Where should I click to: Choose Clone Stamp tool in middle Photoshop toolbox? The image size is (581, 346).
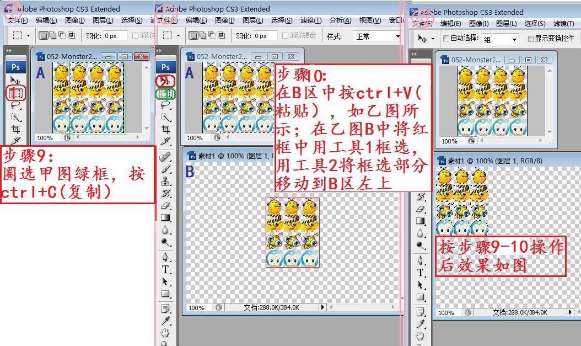click(x=165, y=182)
